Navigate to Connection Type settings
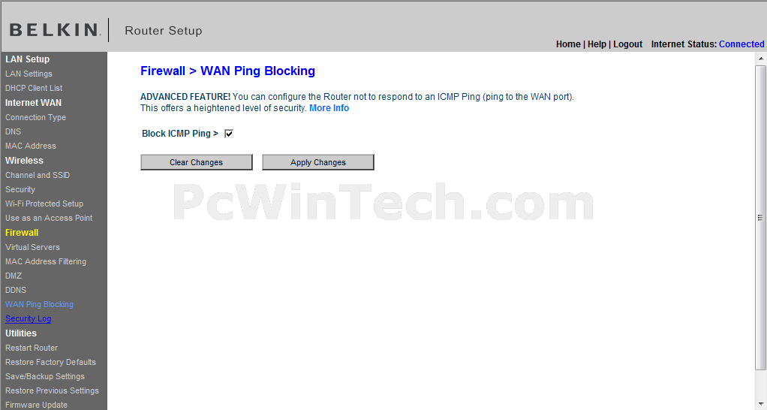This screenshot has width=767, height=410. point(35,117)
